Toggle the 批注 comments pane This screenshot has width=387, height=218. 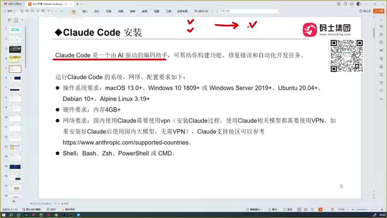pos(288,210)
